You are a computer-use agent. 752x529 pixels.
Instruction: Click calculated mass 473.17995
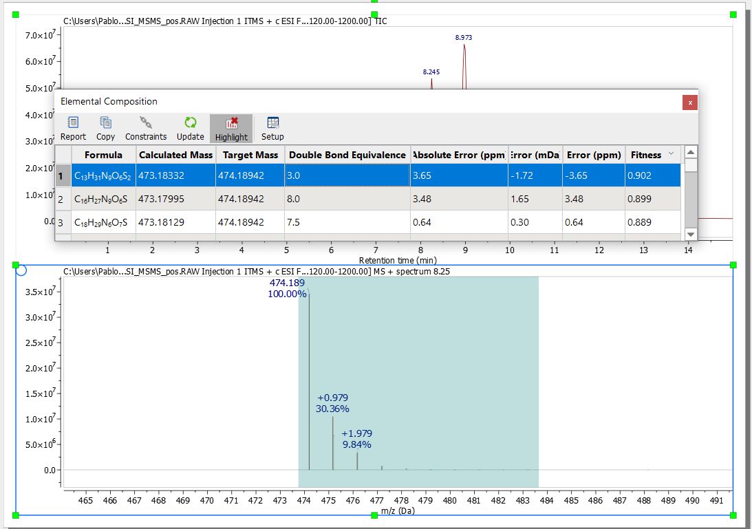161,199
